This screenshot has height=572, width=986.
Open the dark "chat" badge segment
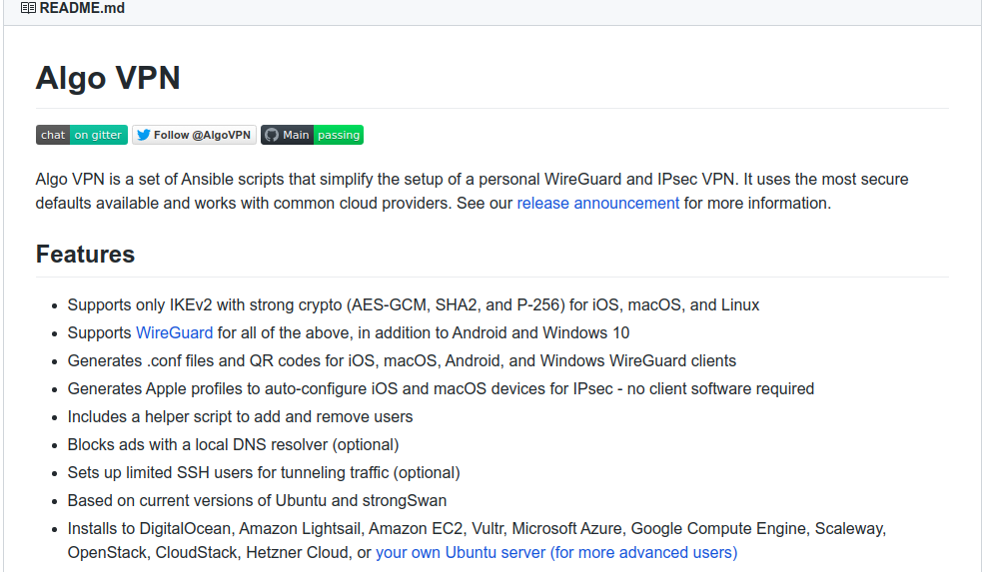click(53, 135)
